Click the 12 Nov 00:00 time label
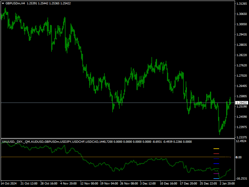The image size is (249, 187). 89,183
